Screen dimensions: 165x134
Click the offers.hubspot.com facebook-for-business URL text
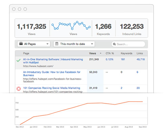click(52, 80)
